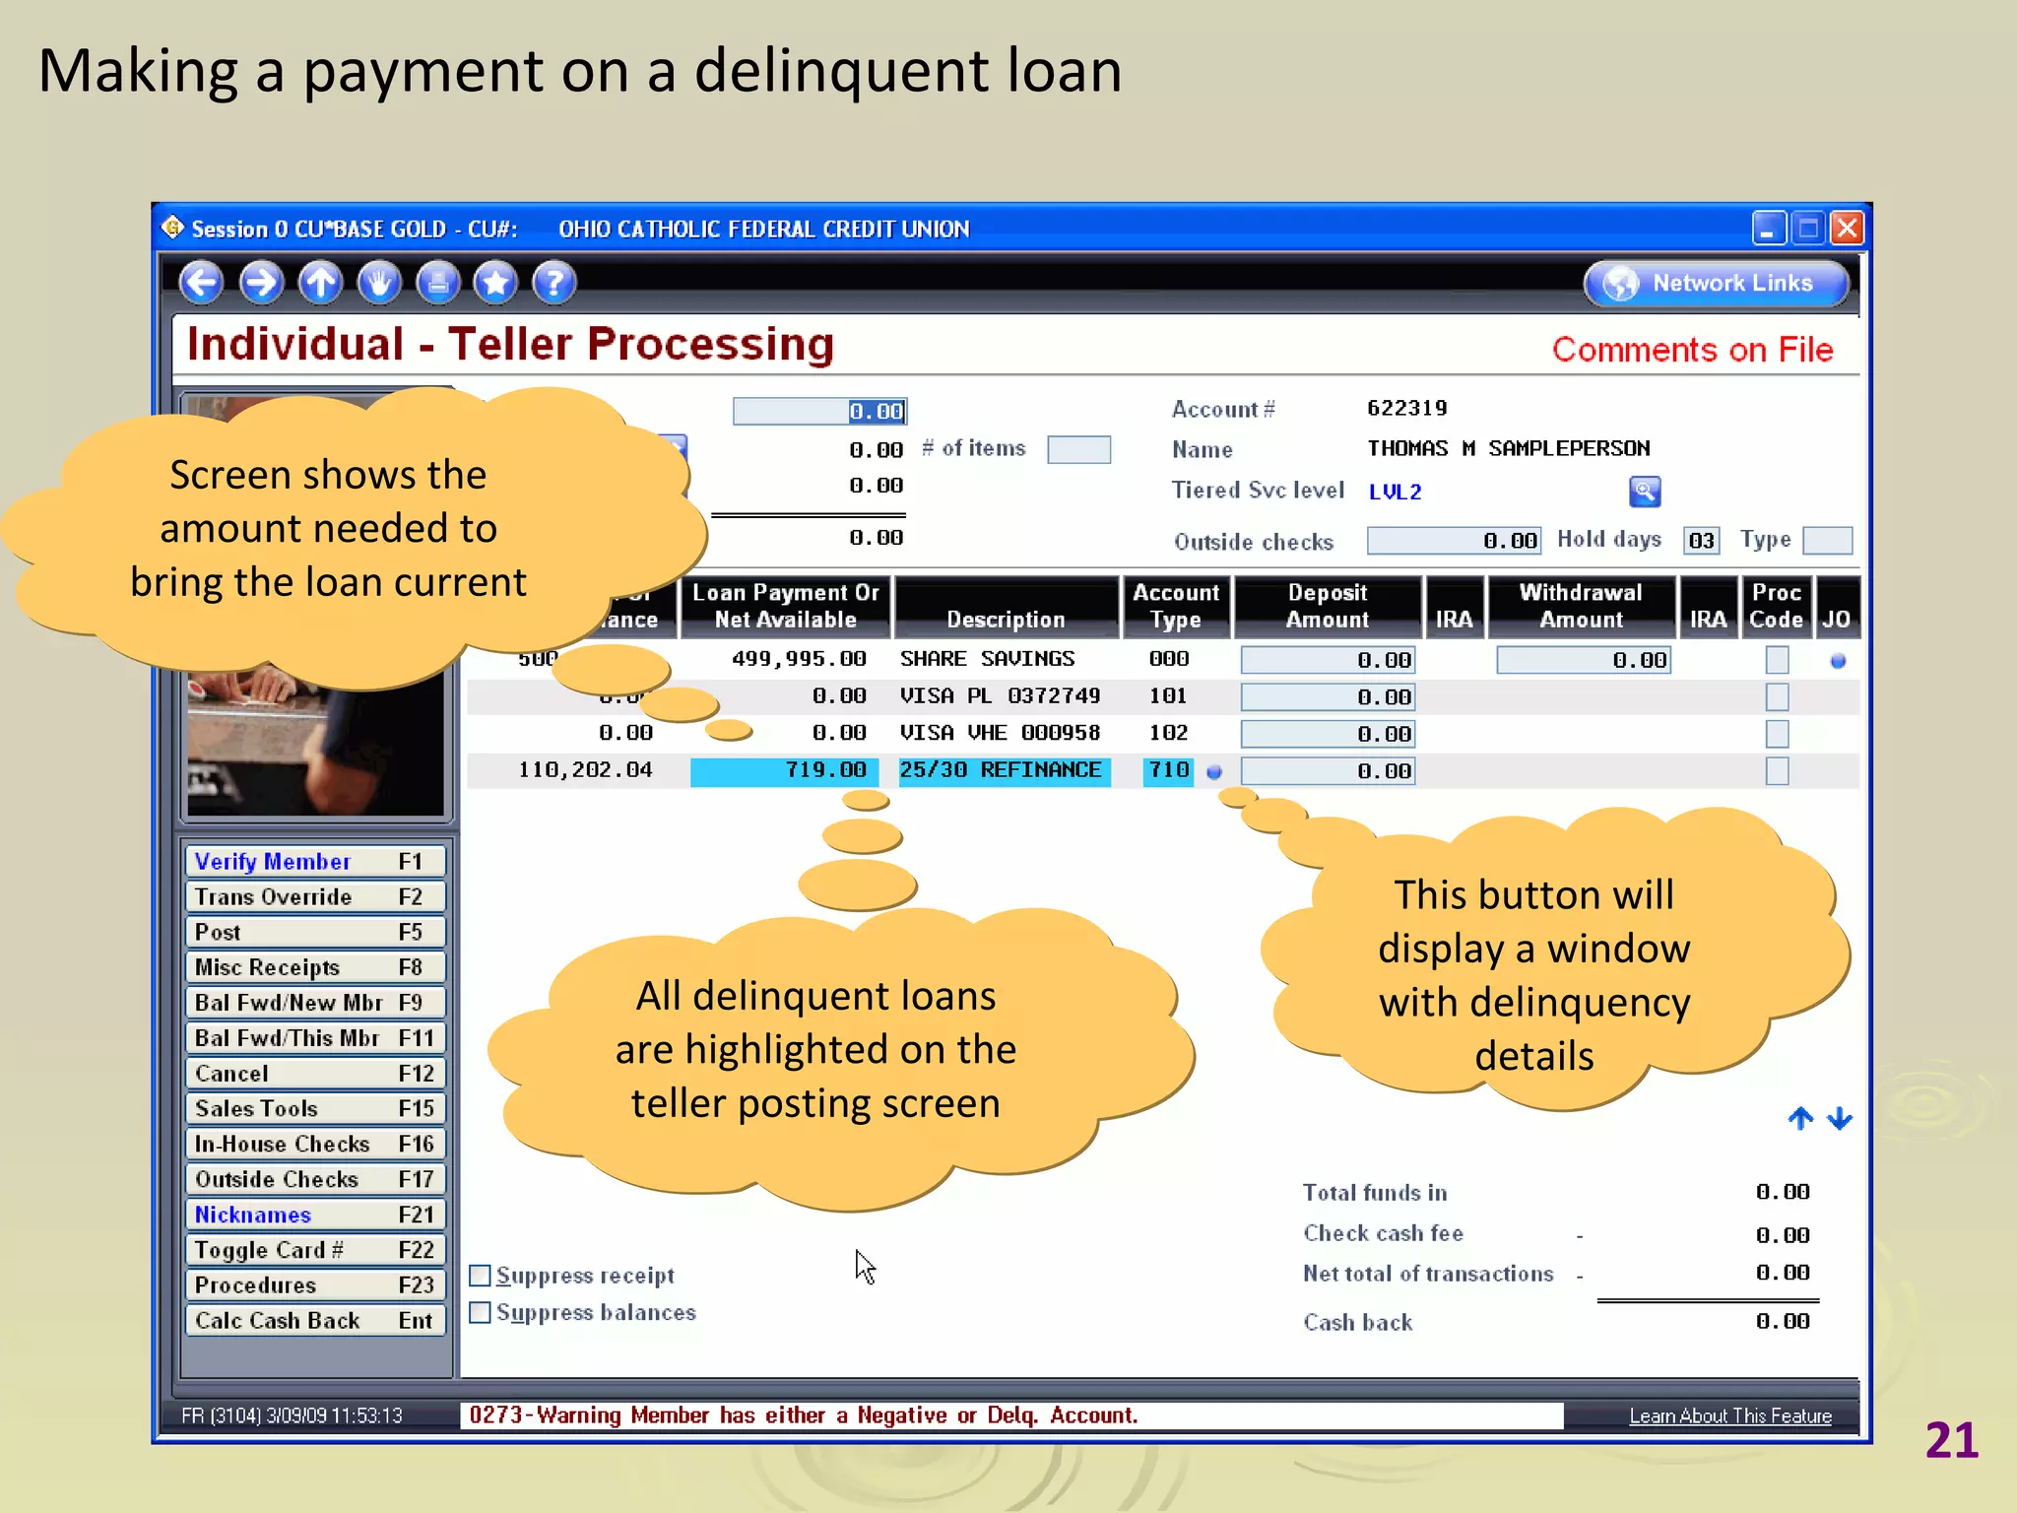
Task: Click Calc Cash Back Ent
Action: 315,1321
